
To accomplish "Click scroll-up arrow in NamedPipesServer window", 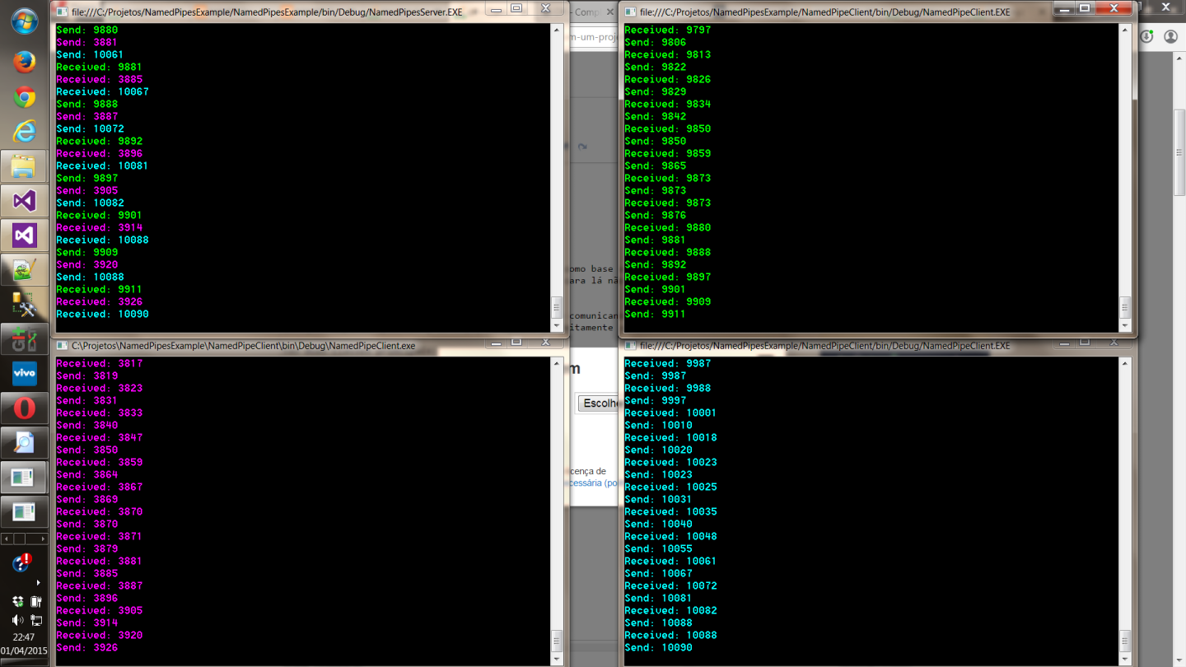I will click(557, 30).
